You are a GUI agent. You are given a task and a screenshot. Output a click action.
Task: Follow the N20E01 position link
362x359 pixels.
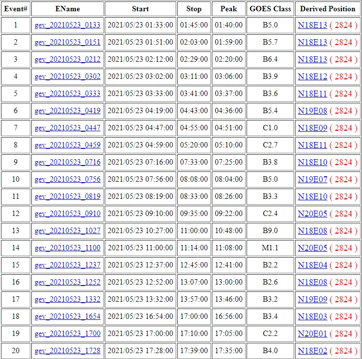click(x=313, y=334)
